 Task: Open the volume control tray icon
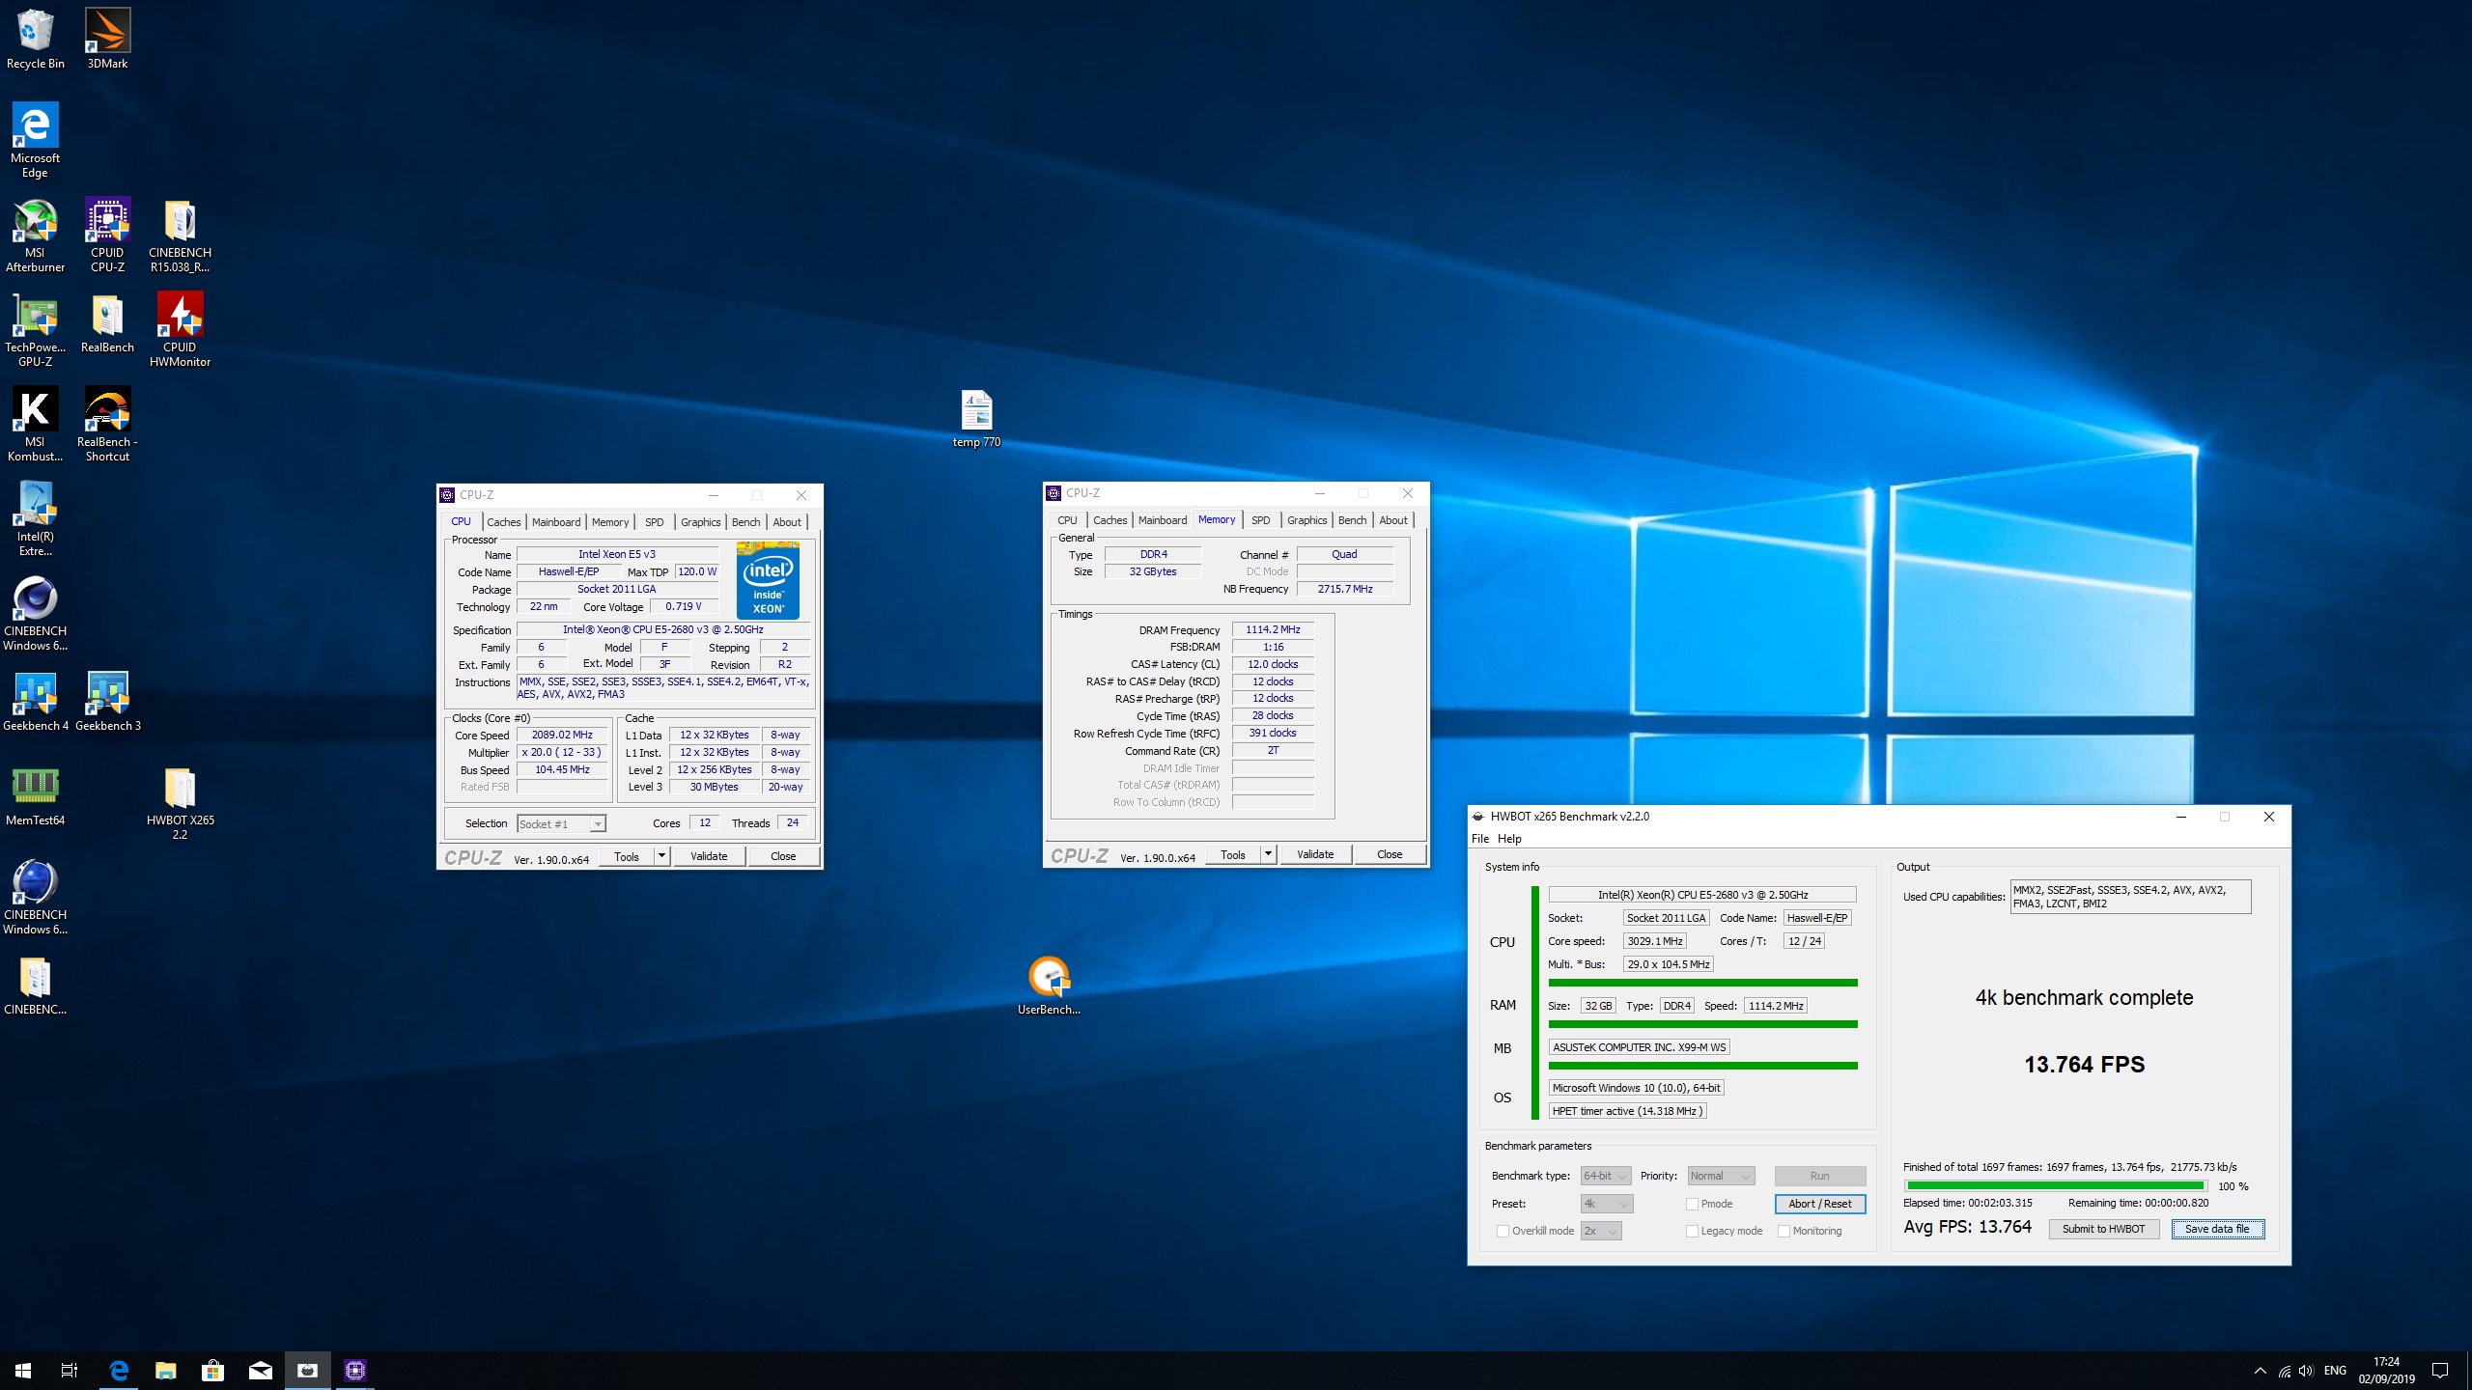tap(2307, 1371)
